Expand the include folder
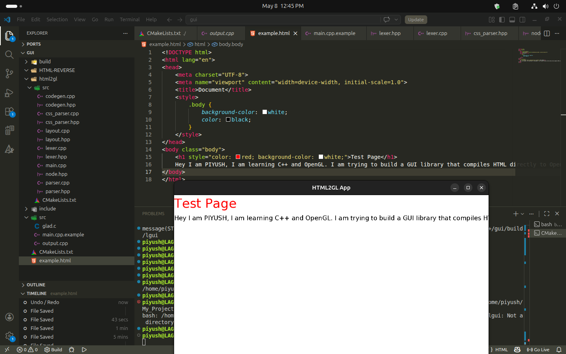The height and width of the screenshot is (354, 566). click(77, 208)
